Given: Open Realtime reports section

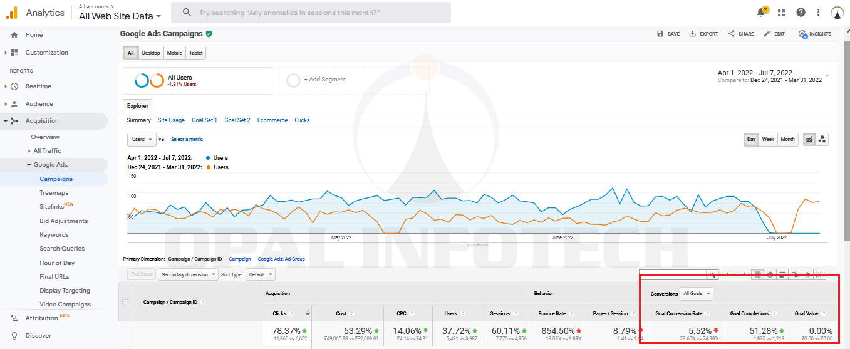Looking at the screenshot, I should (x=38, y=86).
